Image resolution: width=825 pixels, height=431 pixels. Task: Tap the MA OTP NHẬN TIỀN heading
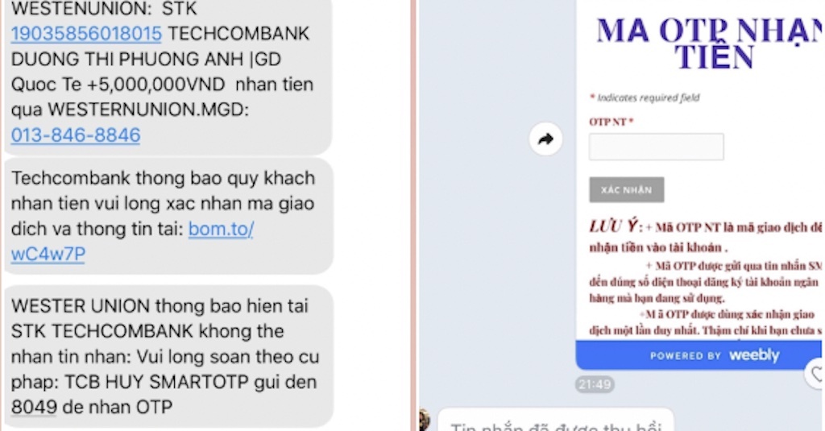pos(710,44)
